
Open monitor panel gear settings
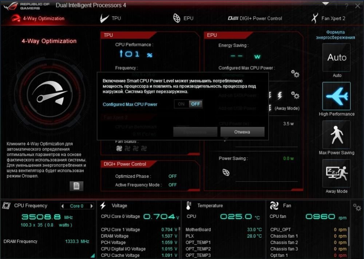pyautogui.click(x=357, y=207)
